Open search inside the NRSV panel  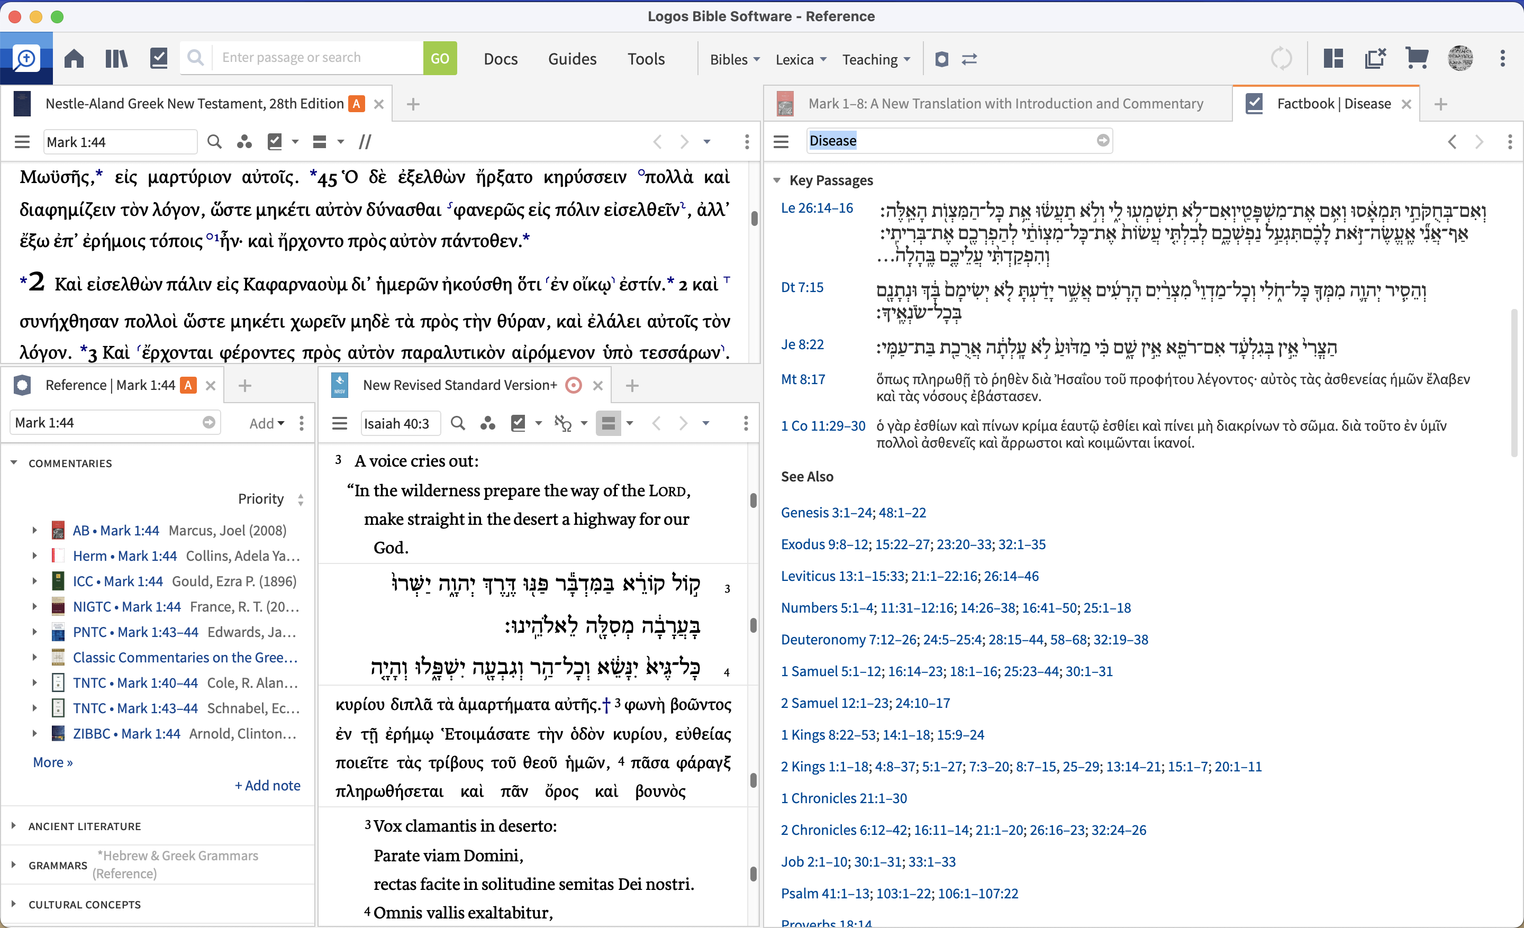(458, 423)
